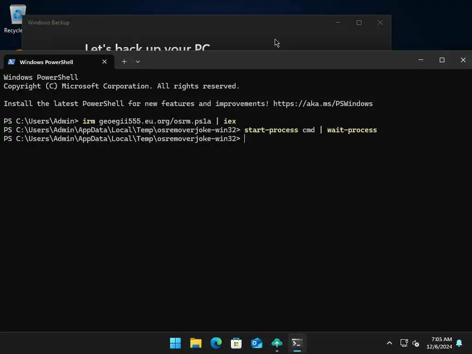Maximize the Windows Backup window
472x354 pixels.
point(359,23)
